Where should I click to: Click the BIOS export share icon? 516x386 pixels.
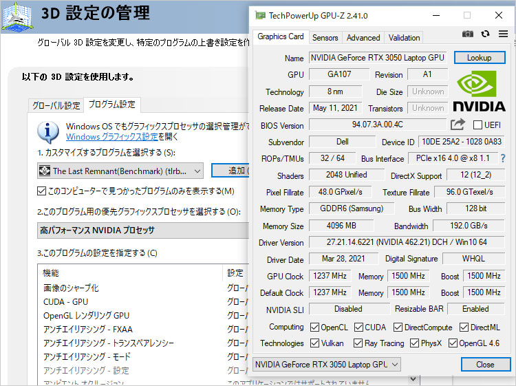pyautogui.click(x=458, y=125)
